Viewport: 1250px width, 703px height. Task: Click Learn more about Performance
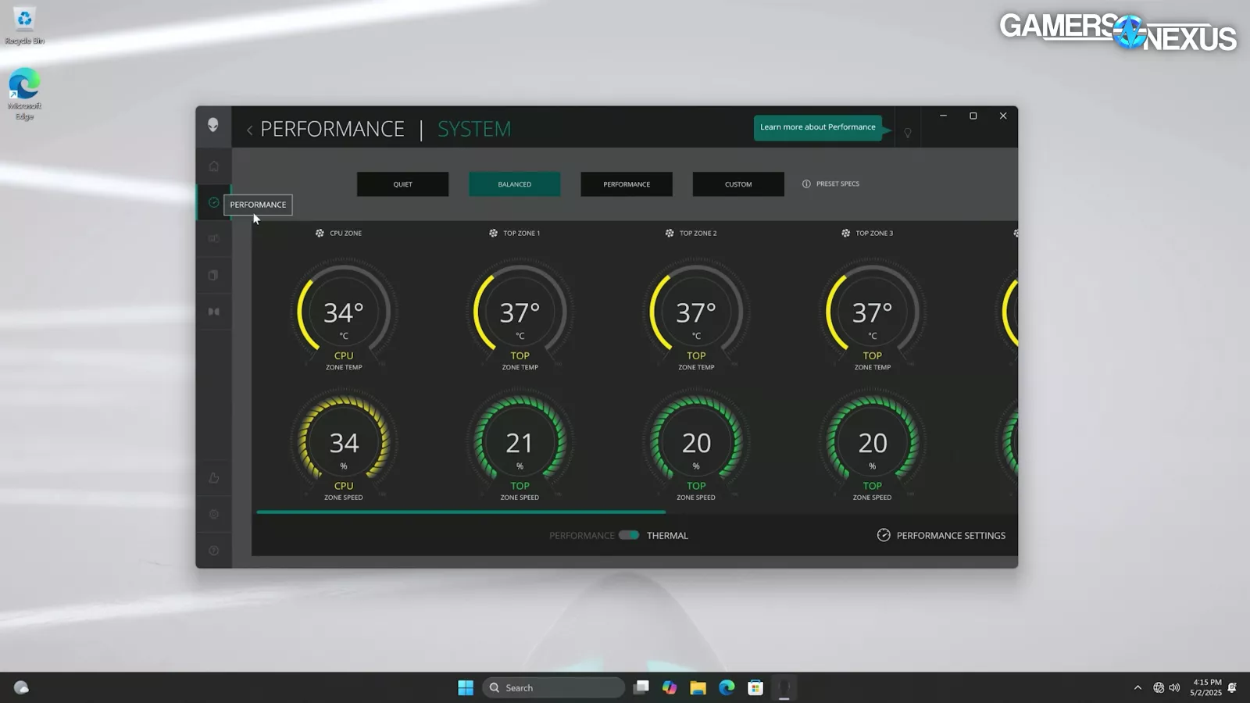[x=817, y=127]
